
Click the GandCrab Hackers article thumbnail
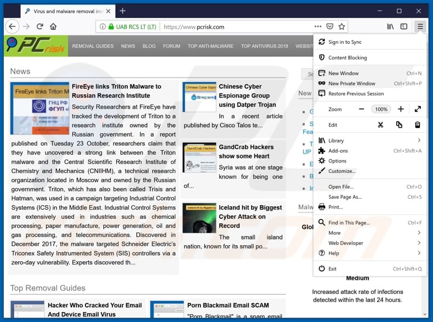tap(200, 157)
